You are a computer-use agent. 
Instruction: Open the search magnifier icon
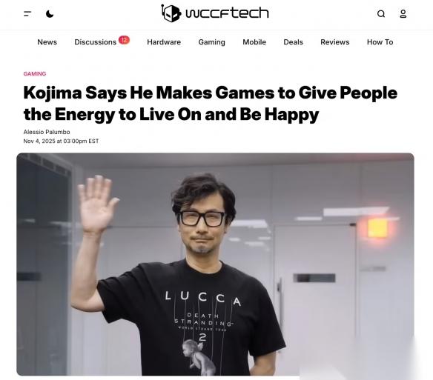coord(381,13)
